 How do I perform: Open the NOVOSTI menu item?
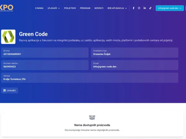pyautogui.click(x=99, y=8)
